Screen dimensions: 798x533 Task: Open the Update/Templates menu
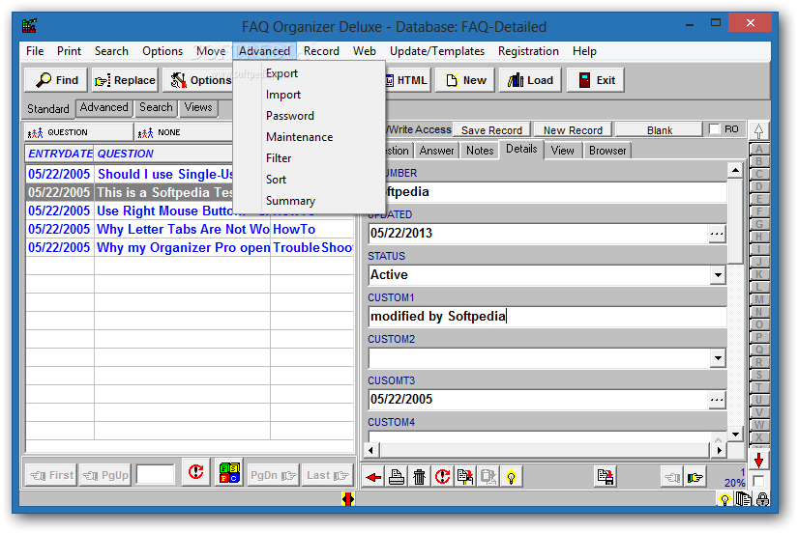coord(436,51)
